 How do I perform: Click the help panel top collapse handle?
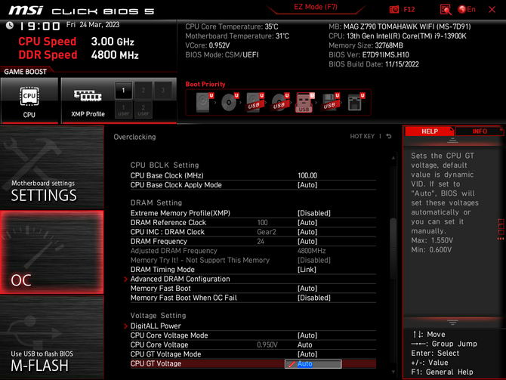[452, 141]
